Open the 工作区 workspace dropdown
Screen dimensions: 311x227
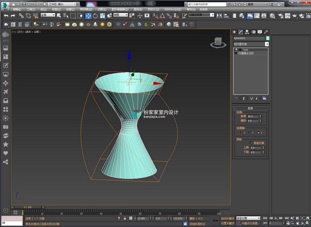(62, 4)
